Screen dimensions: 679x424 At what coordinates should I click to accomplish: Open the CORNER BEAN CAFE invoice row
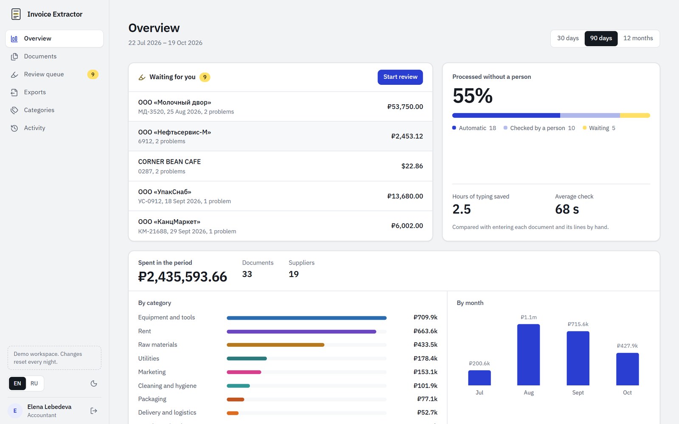[281, 166]
